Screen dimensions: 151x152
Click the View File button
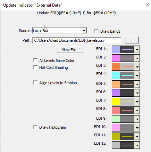[x=69, y=50]
